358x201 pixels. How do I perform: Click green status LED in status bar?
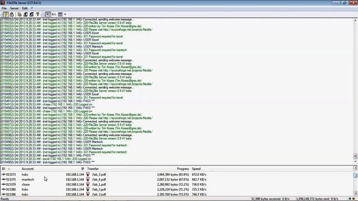[350, 199]
